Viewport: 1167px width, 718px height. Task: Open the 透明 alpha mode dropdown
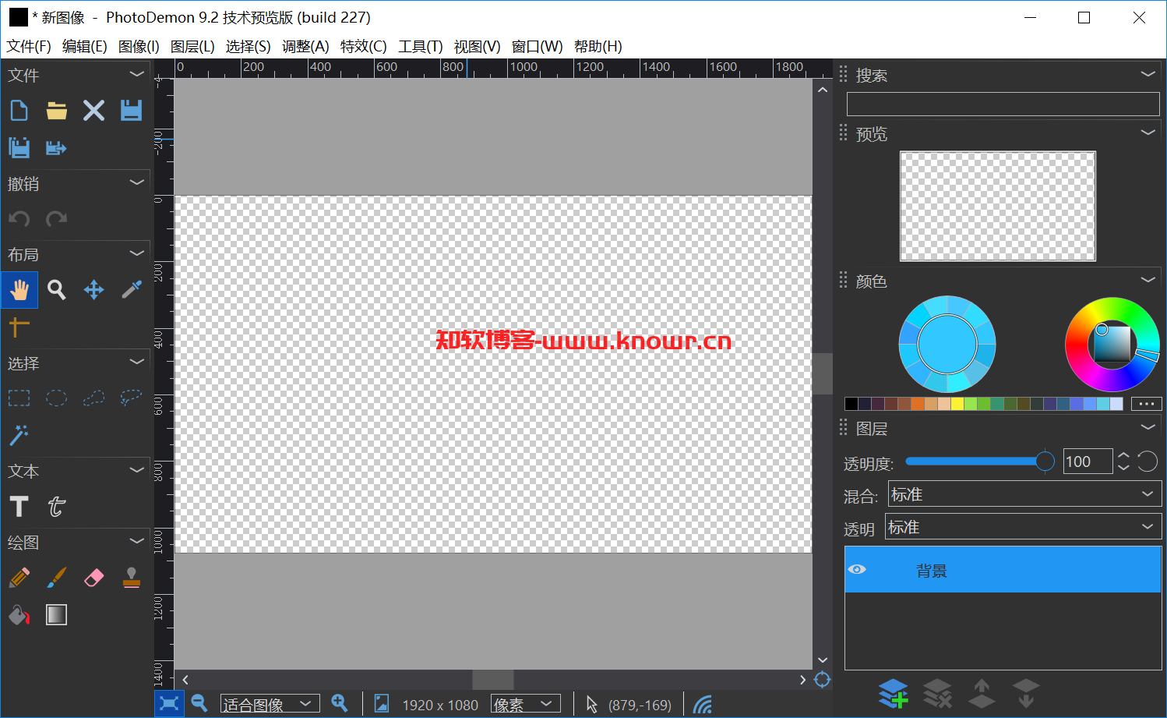click(1024, 526)
